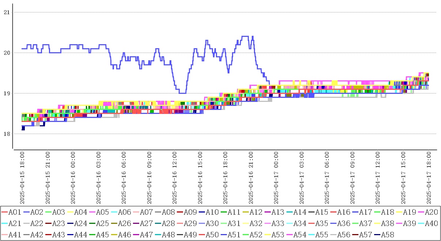This screenshot has width=441, height=241.
Task: Toggle A56 in the chart legend
Action: (343, 234)
